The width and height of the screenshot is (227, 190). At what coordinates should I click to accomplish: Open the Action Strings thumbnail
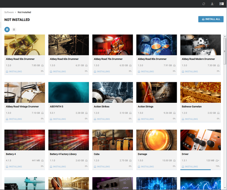[x=157, y=93]
